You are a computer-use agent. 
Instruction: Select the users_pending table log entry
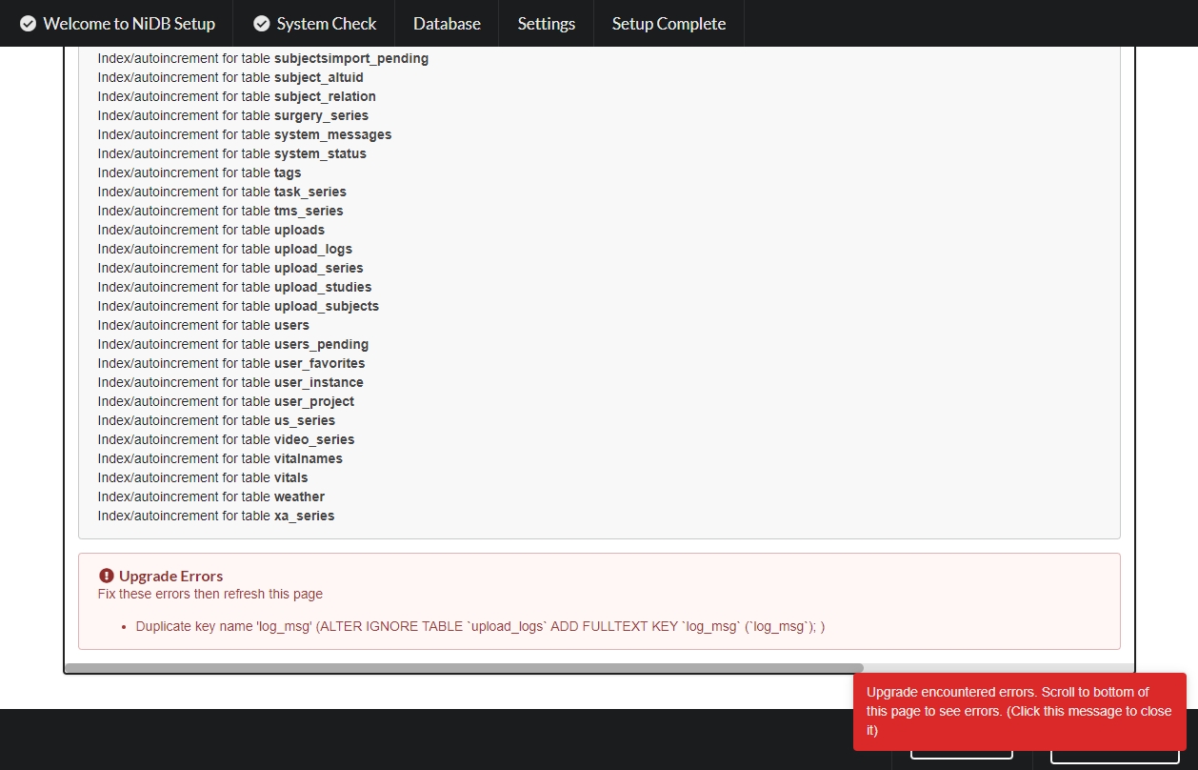pos(233,344)
